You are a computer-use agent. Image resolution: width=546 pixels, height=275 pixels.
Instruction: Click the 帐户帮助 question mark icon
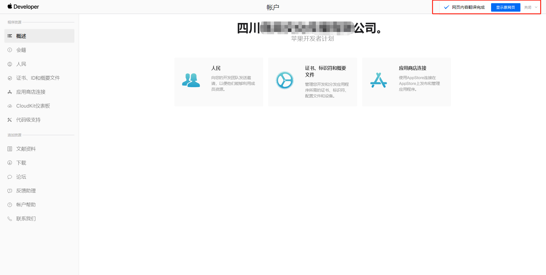coord(10,205)
